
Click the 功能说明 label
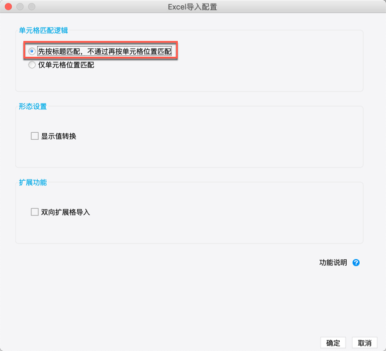[x=333, y=263]
